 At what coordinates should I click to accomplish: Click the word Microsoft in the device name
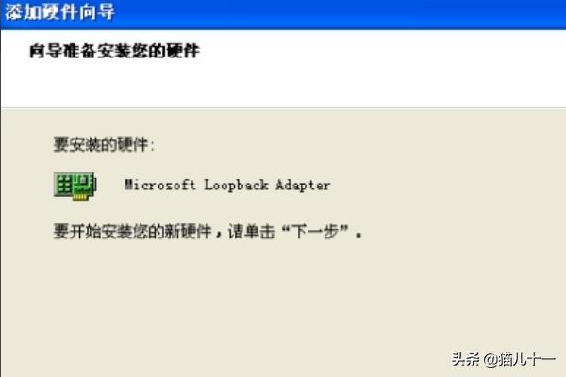coord(159,185)
